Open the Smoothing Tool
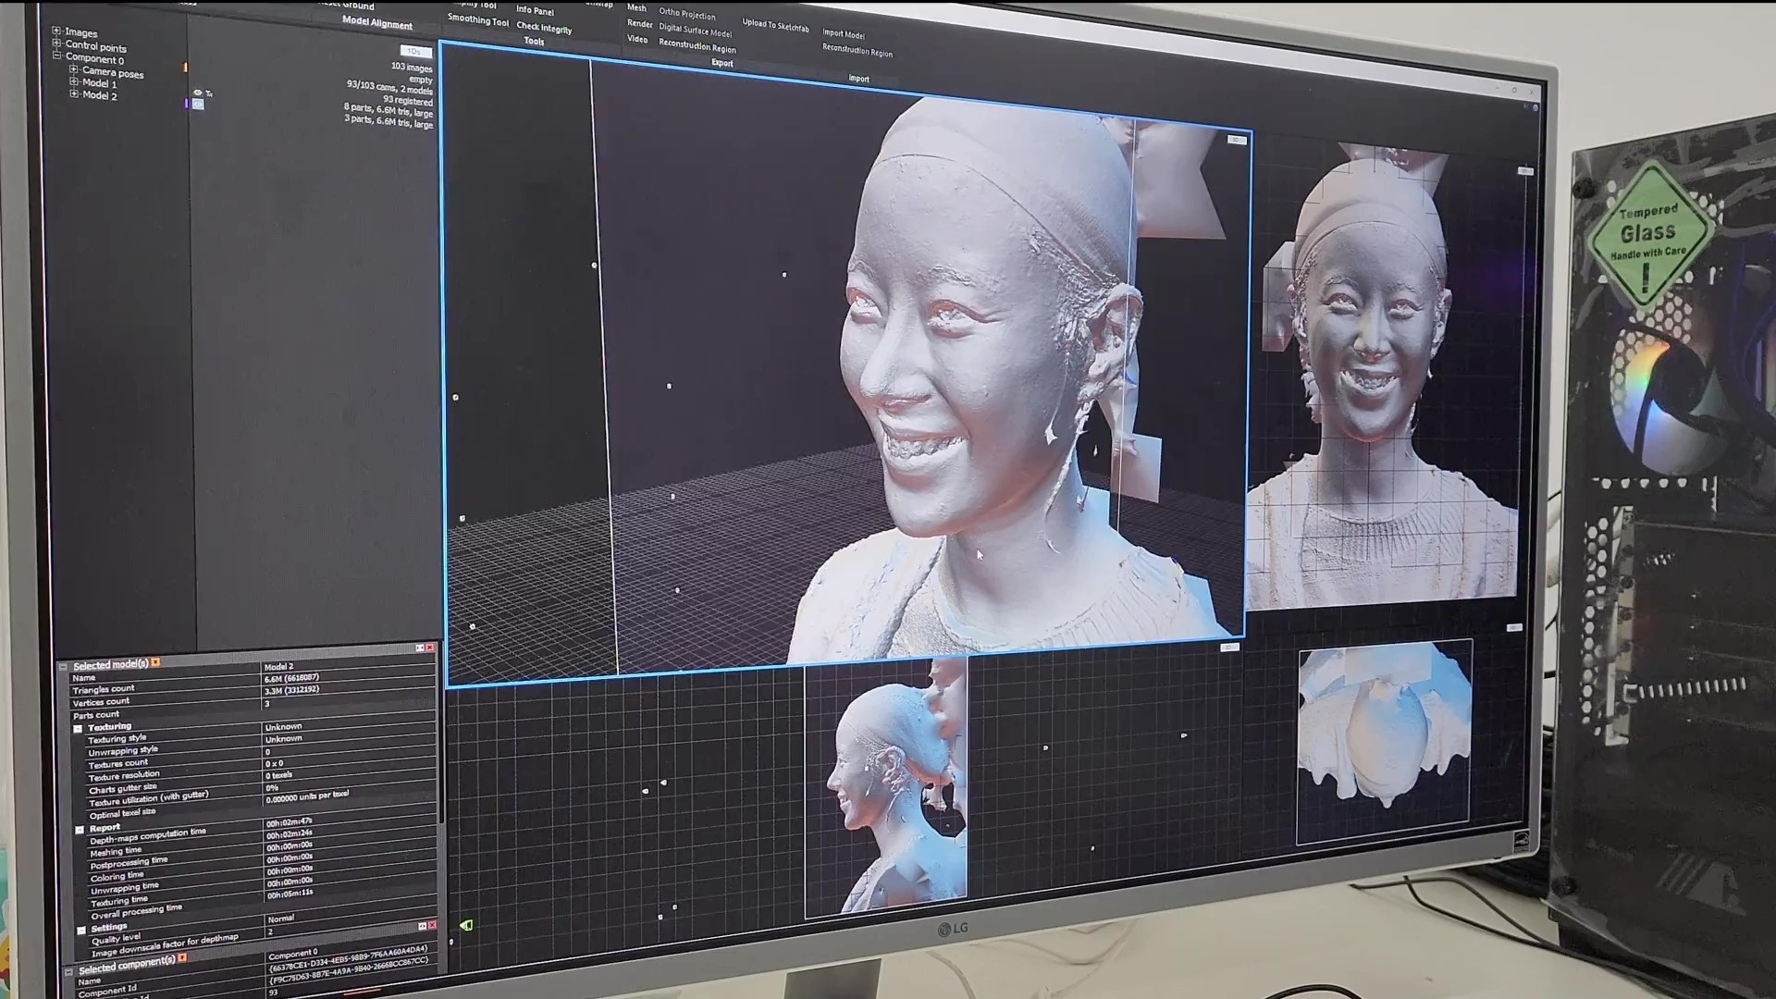1776x999 pixels. [x=477, y=20]
